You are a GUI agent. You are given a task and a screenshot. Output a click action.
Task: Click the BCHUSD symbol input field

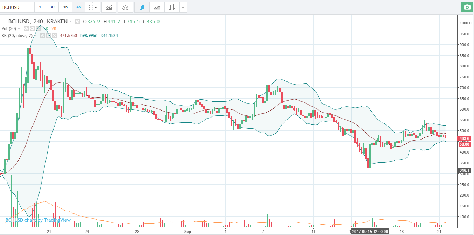[x=17, y=7]
